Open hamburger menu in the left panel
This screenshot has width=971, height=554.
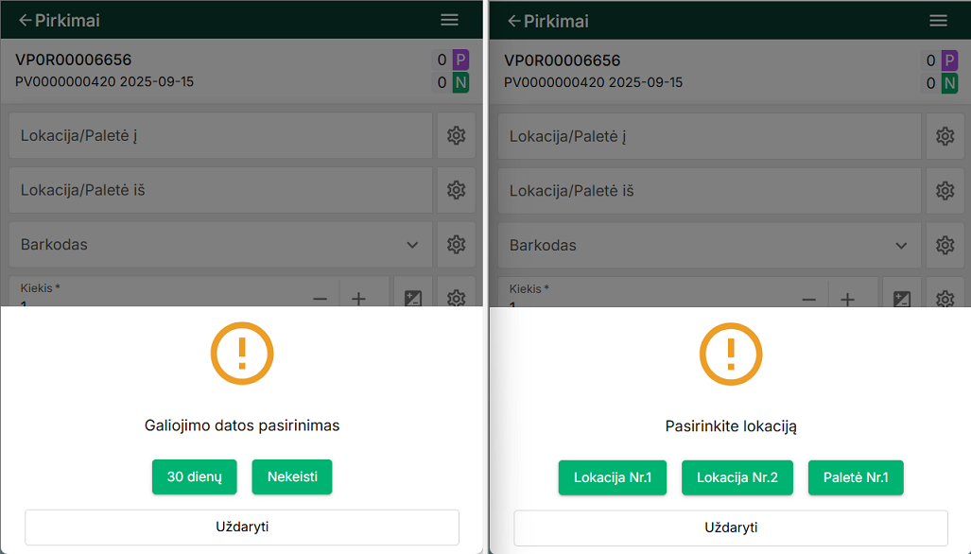tap(449, 20)
